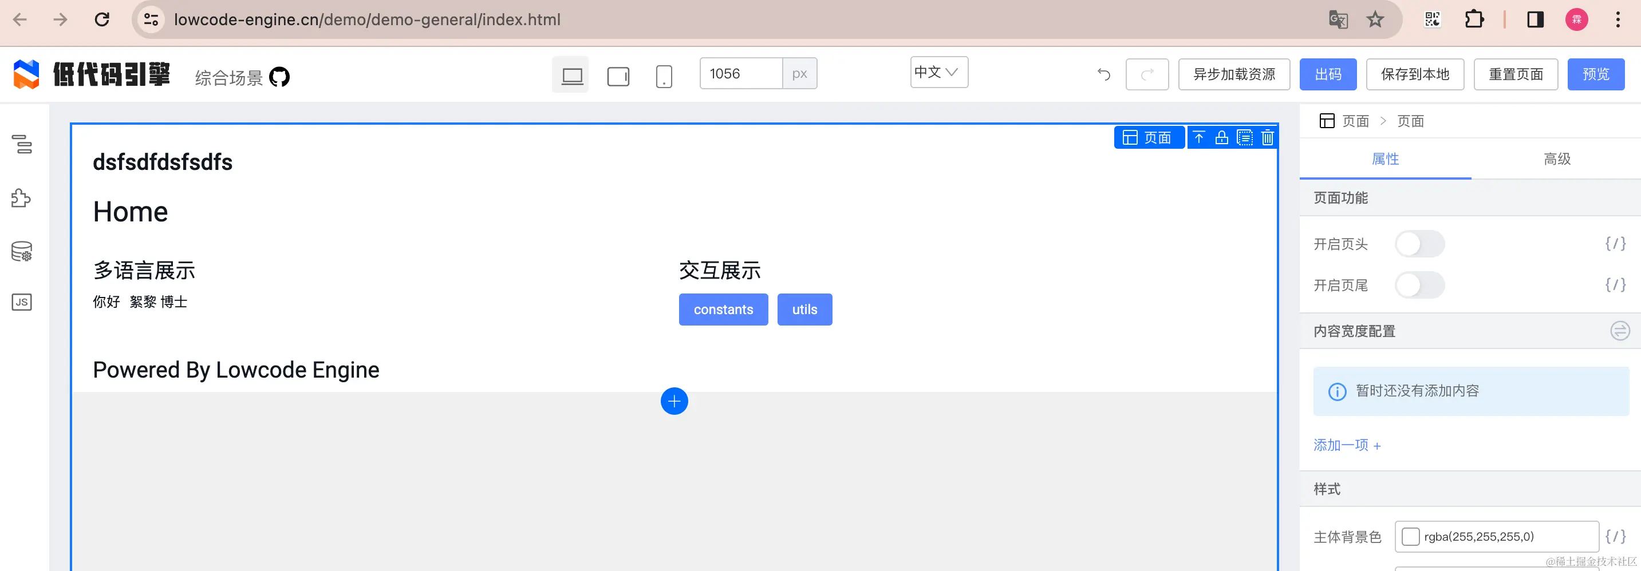1641x571 pixels.
Task: Open the Google Translate icon in address bar
Action: pyautogui.click(x=1339, y=19)
